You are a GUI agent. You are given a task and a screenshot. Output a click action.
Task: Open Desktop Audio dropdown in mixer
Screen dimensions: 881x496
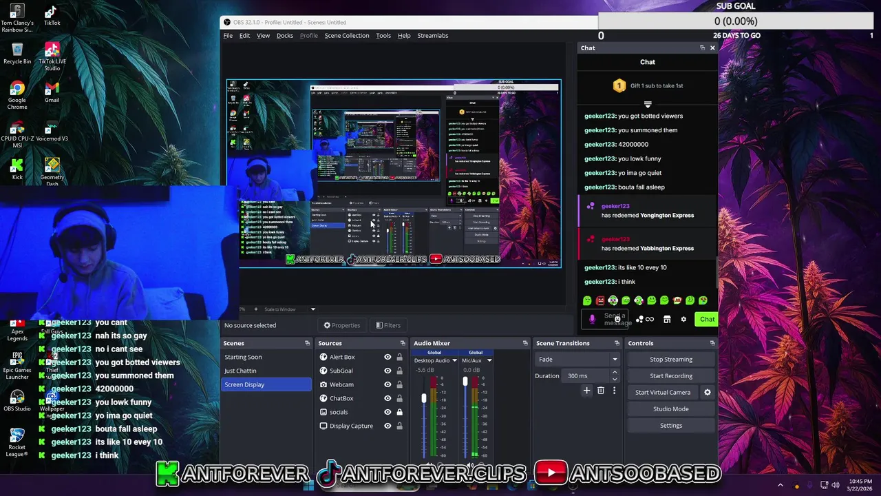coord(454,360)
